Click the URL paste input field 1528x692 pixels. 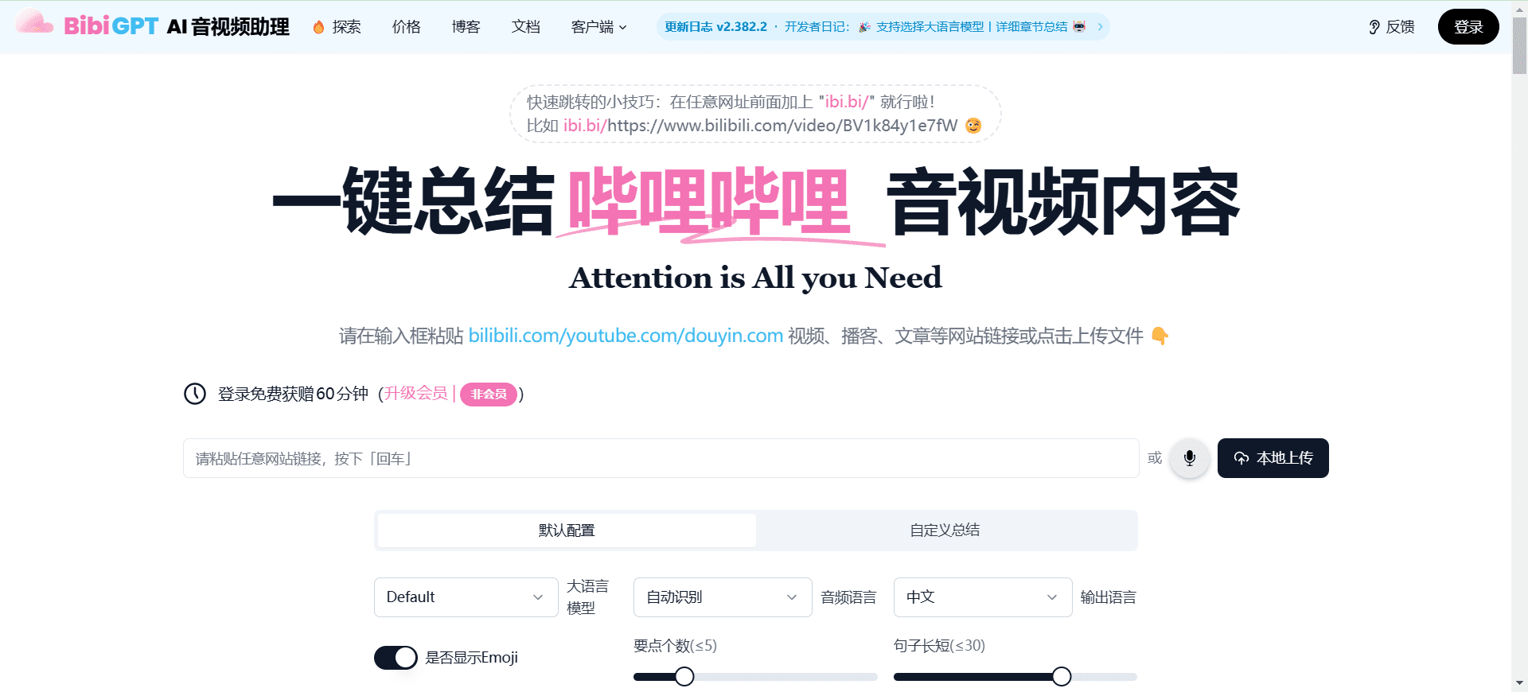coord(661,458)
